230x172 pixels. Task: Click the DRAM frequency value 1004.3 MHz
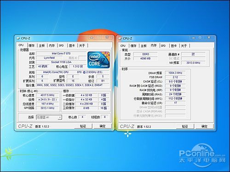pyautogui.click(x=175, y=73)
